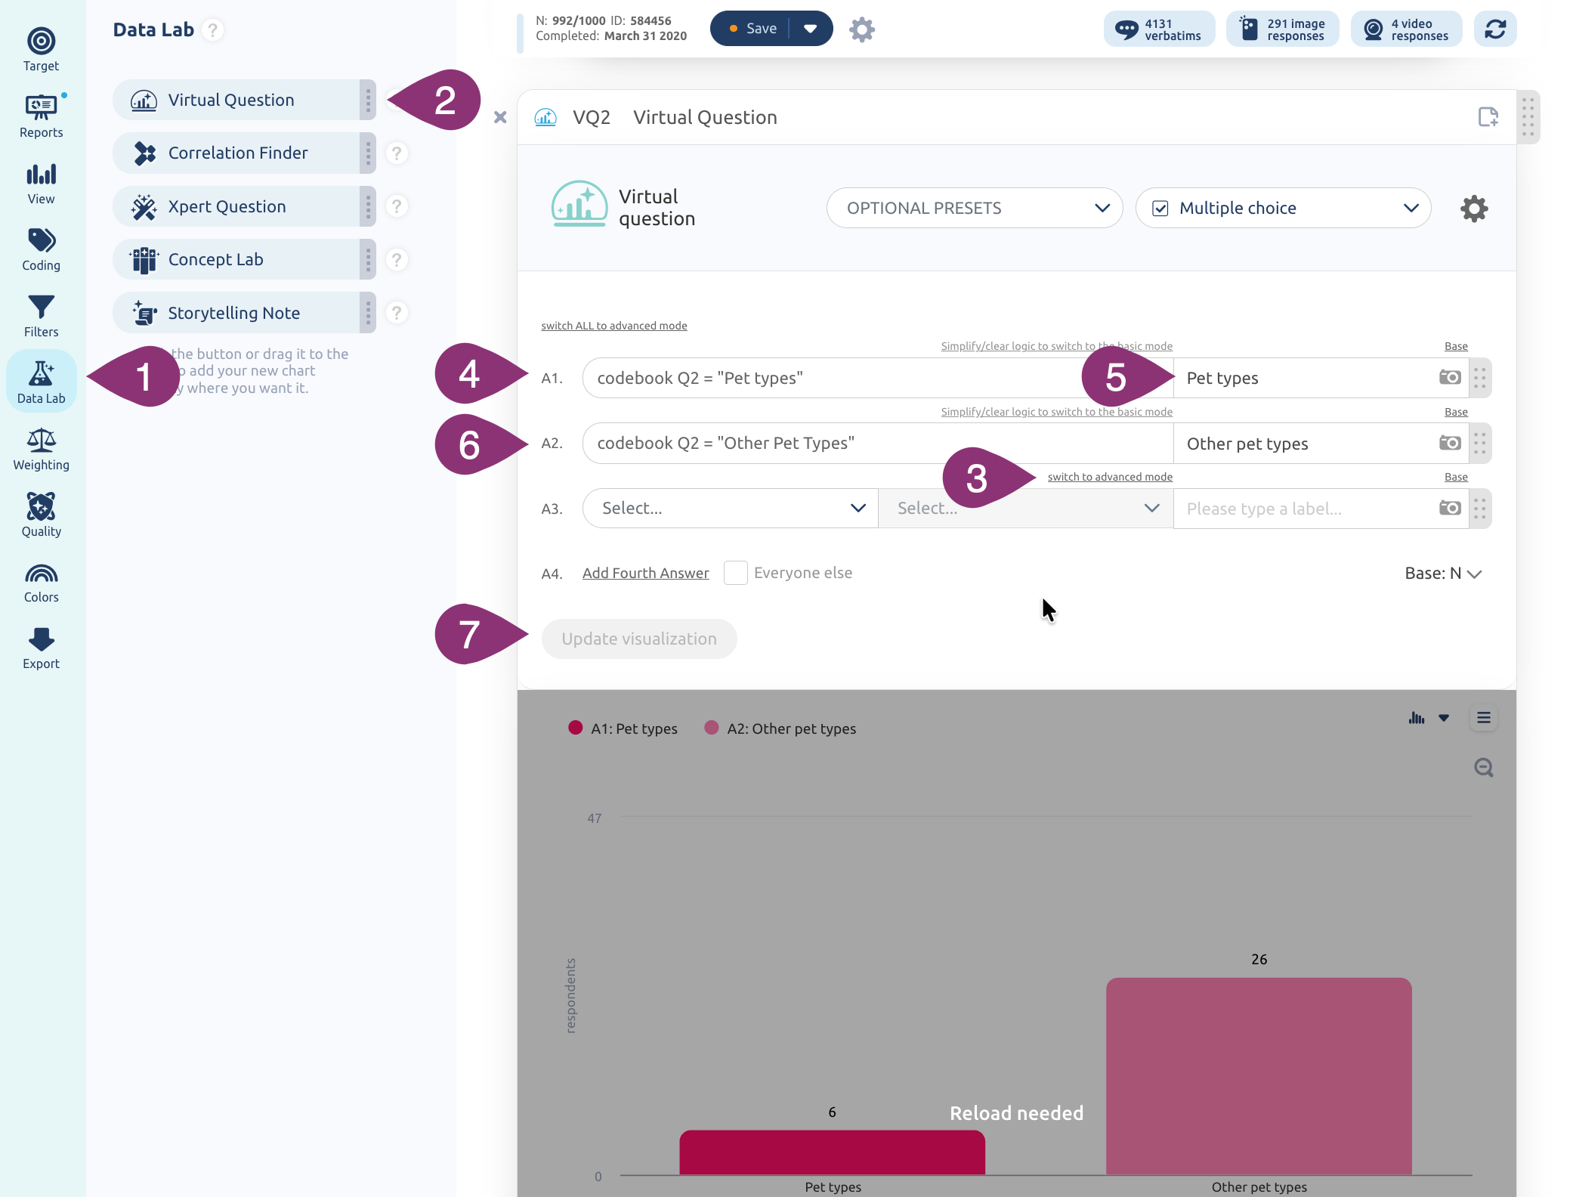Click the Save button
Image resolution: width=1576 pixels, height=1197 pixels.
pos(751,29)
